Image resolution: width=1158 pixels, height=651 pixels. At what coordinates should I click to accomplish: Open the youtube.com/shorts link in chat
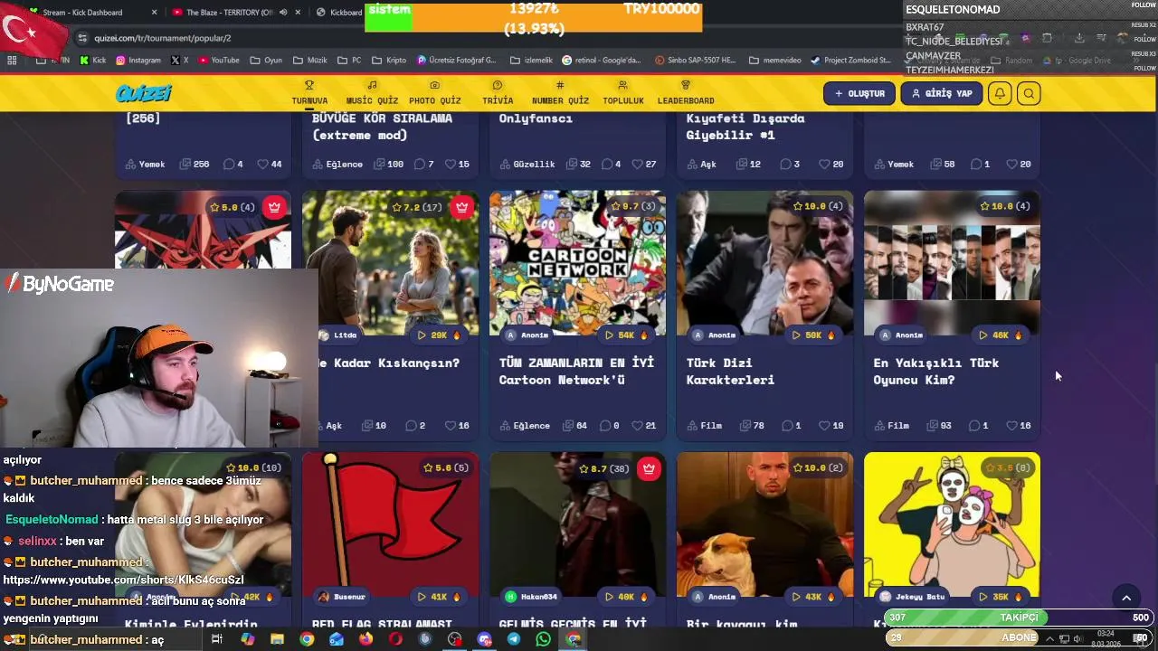coord(123,580)
